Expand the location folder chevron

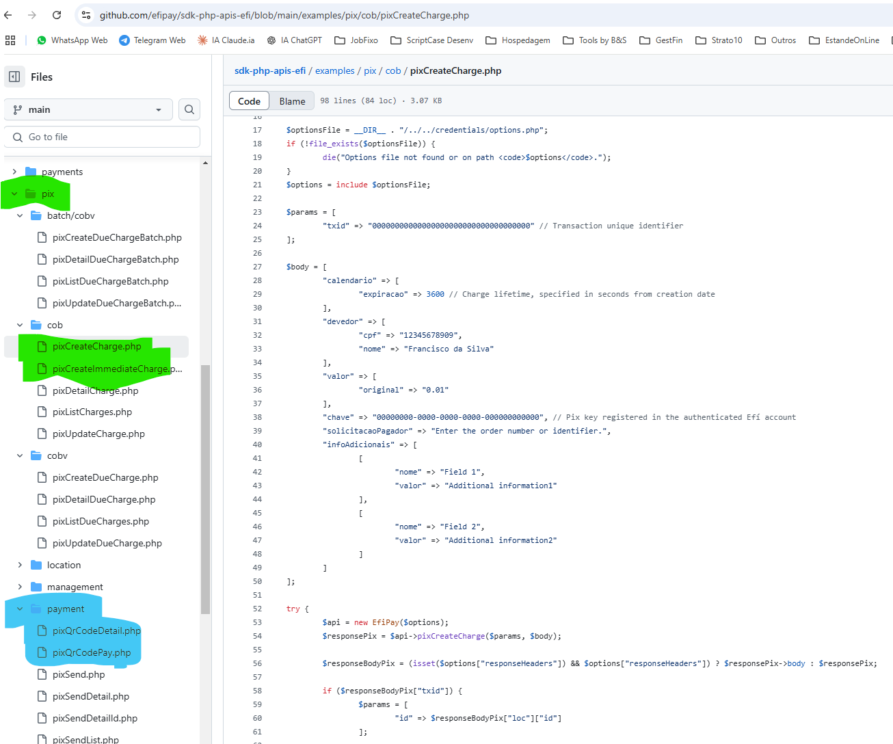click(x=20, y=565)
